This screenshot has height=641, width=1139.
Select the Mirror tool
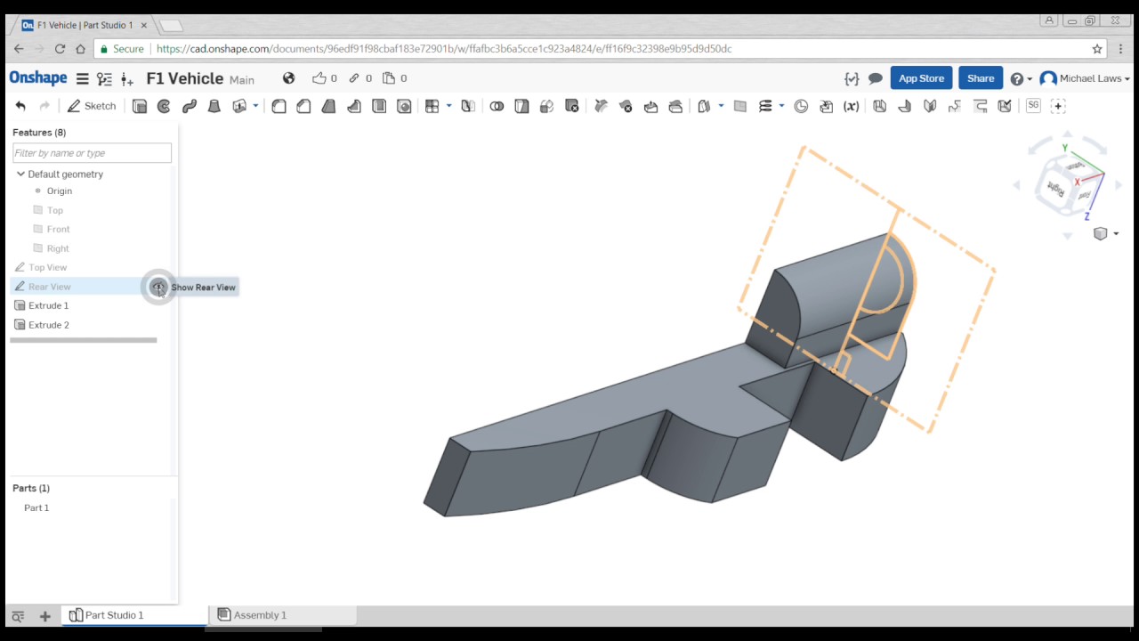[468, 106]
